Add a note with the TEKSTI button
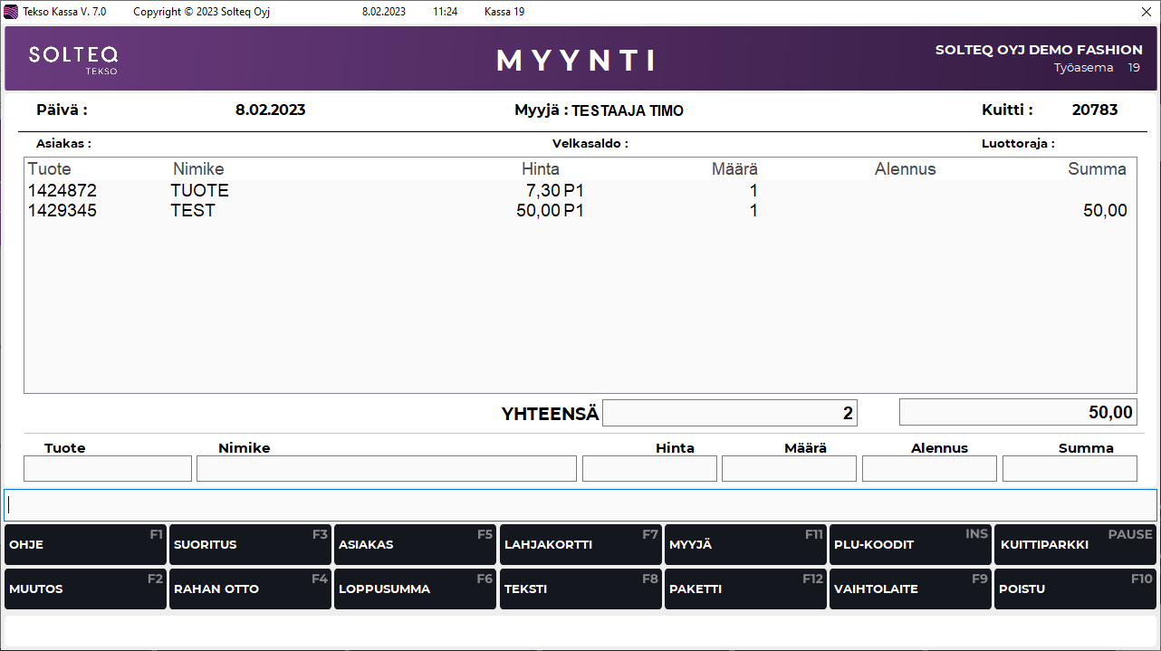 pyautogui.click(x=580, y=589)
